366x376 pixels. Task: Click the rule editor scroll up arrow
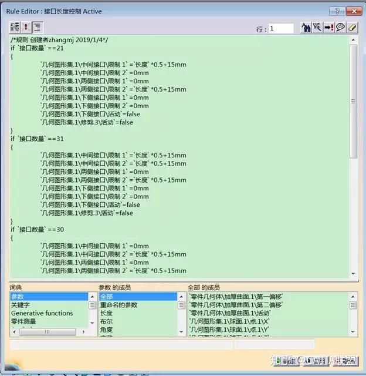tap(353, 40)
